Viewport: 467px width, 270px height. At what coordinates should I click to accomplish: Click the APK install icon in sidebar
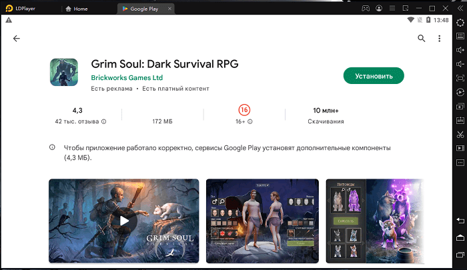pyautogui.click(x=460, y=120)
